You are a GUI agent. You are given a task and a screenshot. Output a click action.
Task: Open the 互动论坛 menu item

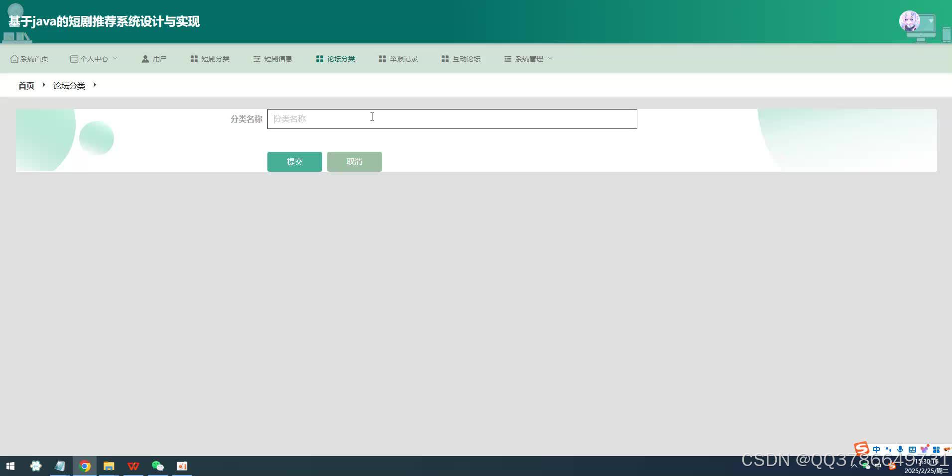(461, 59)
